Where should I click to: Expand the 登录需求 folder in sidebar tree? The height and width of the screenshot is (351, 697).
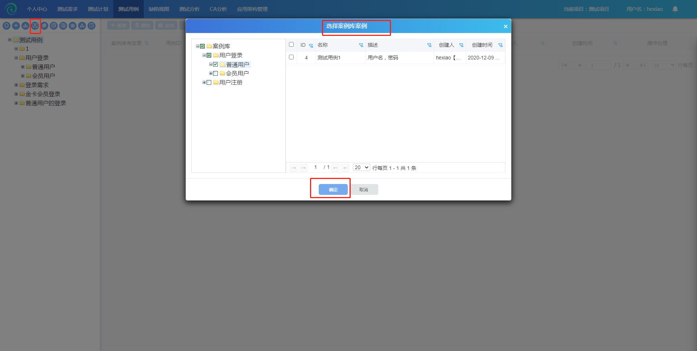16,85
